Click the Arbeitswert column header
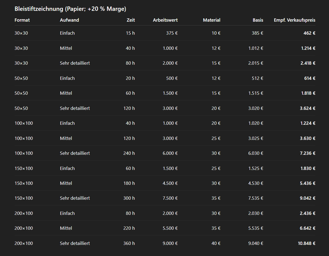Screen dimensions: 329x256 (x=165, y=20)
